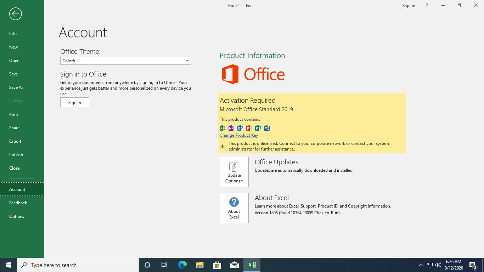Click Sign in on the title bar
Viewport: 484px width, 272px height.
tap(409, 6)
